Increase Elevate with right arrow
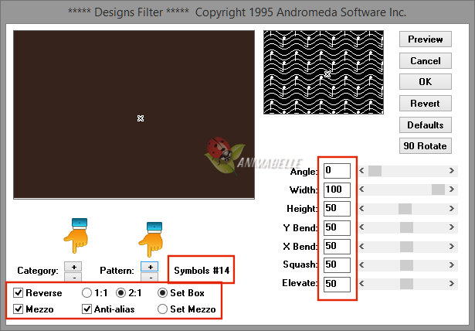The height and width of the screenshot is (331, 475). 452,284
